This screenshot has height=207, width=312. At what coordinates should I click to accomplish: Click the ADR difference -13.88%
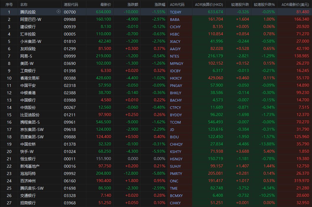(x=267, y=144)
